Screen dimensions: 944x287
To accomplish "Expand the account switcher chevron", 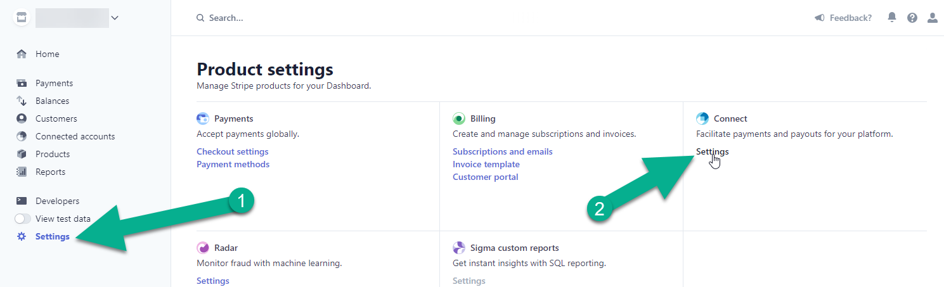I will (x=115, y=18).
